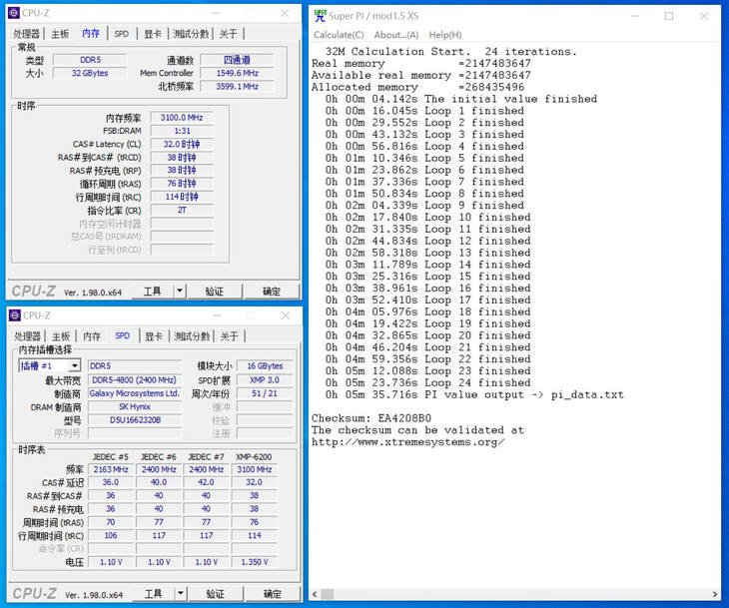Click the Checksum: EA4208B0 line in Super PI

click(371, 418)
